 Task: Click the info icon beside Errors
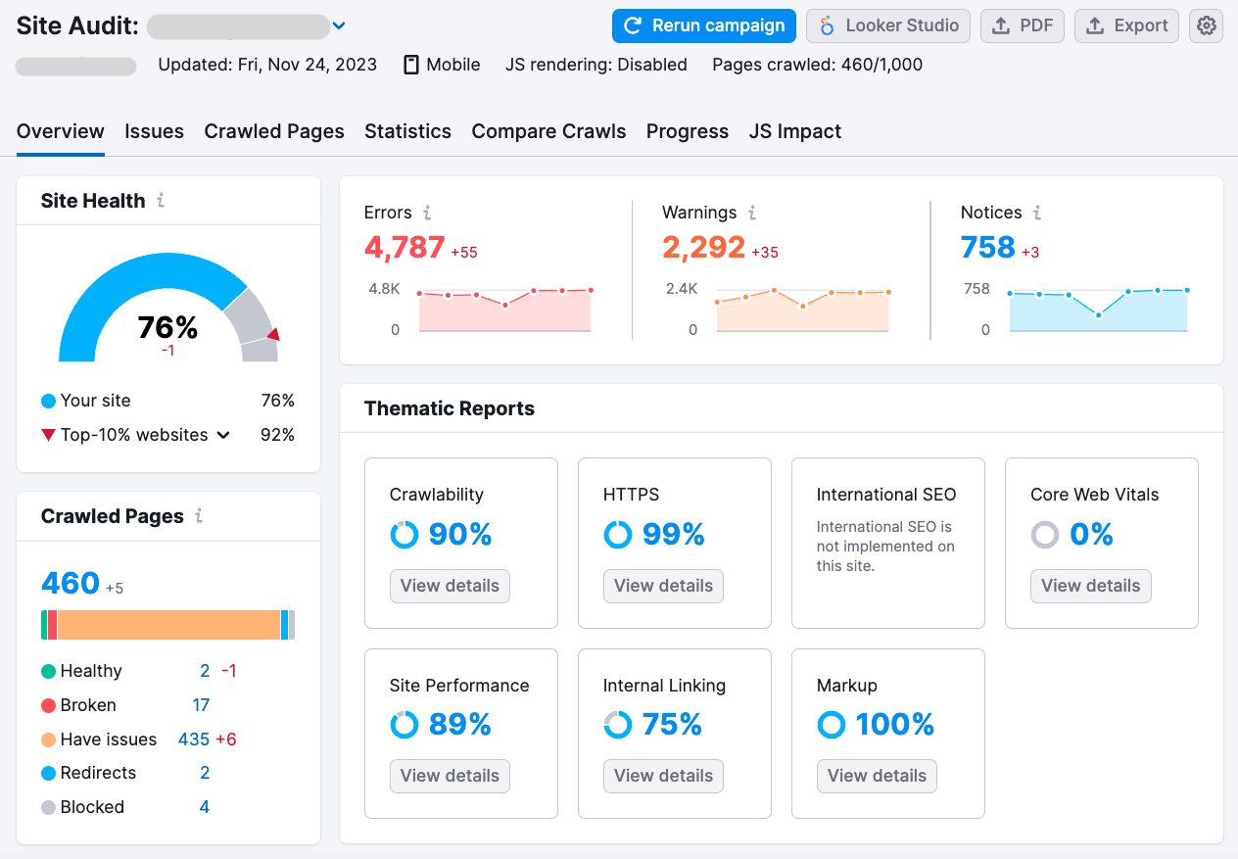tap(429, 213)
